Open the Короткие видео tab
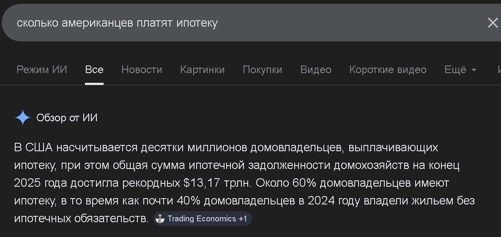Image resolution: width=501 pixels, height=237 pixels. (x=388, y=70)
